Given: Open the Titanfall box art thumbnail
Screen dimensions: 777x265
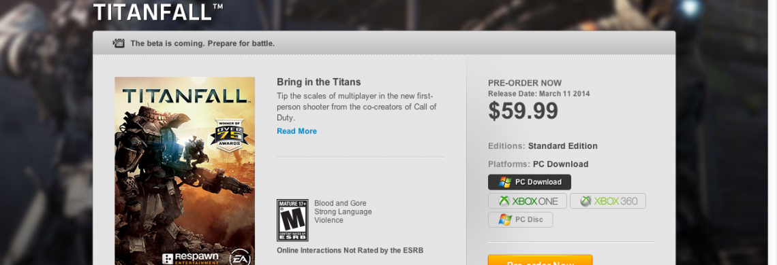Looking at the screenshot, I should tap(185, 171).
